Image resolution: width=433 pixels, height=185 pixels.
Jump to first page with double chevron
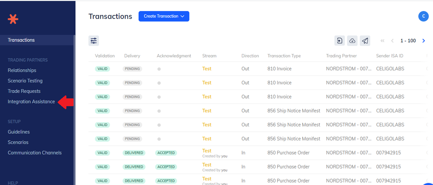coord(383,41)
